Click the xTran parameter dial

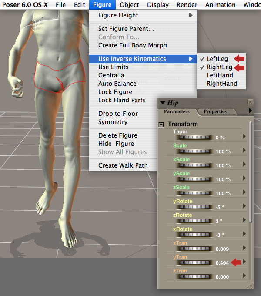[194, 249]
